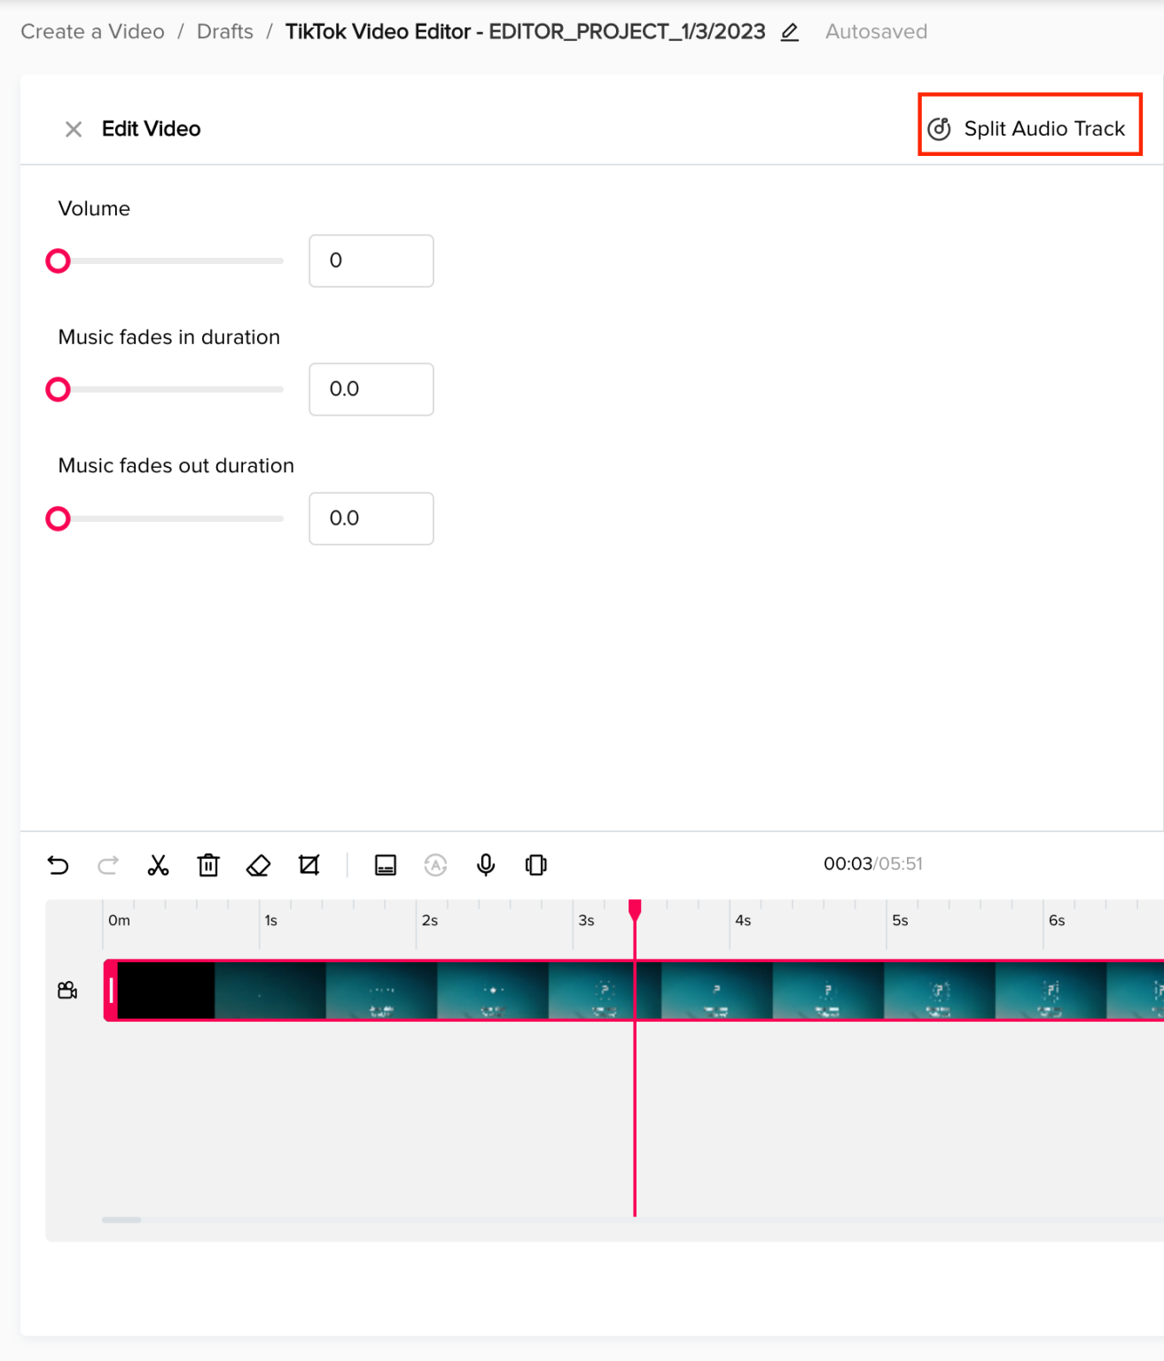This screenshot has width=1164, height=1361.
Task: Undo the last edit
Action: click(59, 865)
